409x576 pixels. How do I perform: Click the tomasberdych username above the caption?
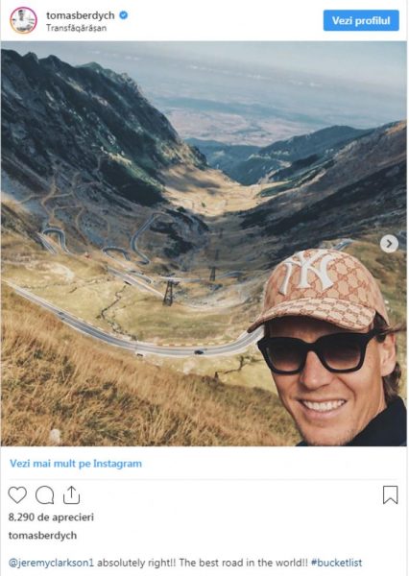click(x=42, y=536)
